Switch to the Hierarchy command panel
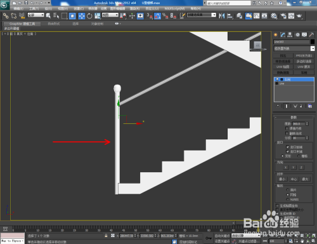Viewport: 317px width, 244px height. coord(290,35)
